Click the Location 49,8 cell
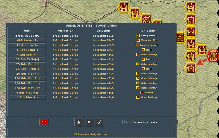219x138 pixels. click(x=103, y=55)
